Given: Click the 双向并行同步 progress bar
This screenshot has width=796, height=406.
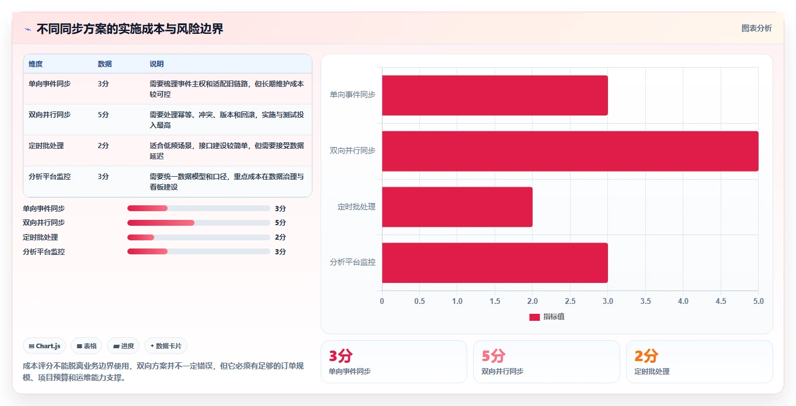Looking at the screenshot, I should coord(199,223).
